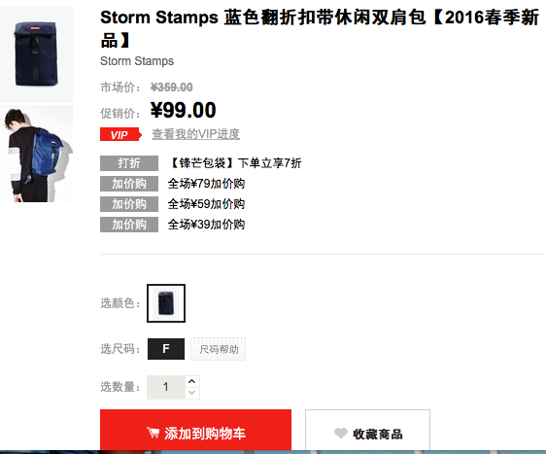Open 全场¥39加价购 promotion
This screenshot has height=454, width=546.
coord(206,225)
